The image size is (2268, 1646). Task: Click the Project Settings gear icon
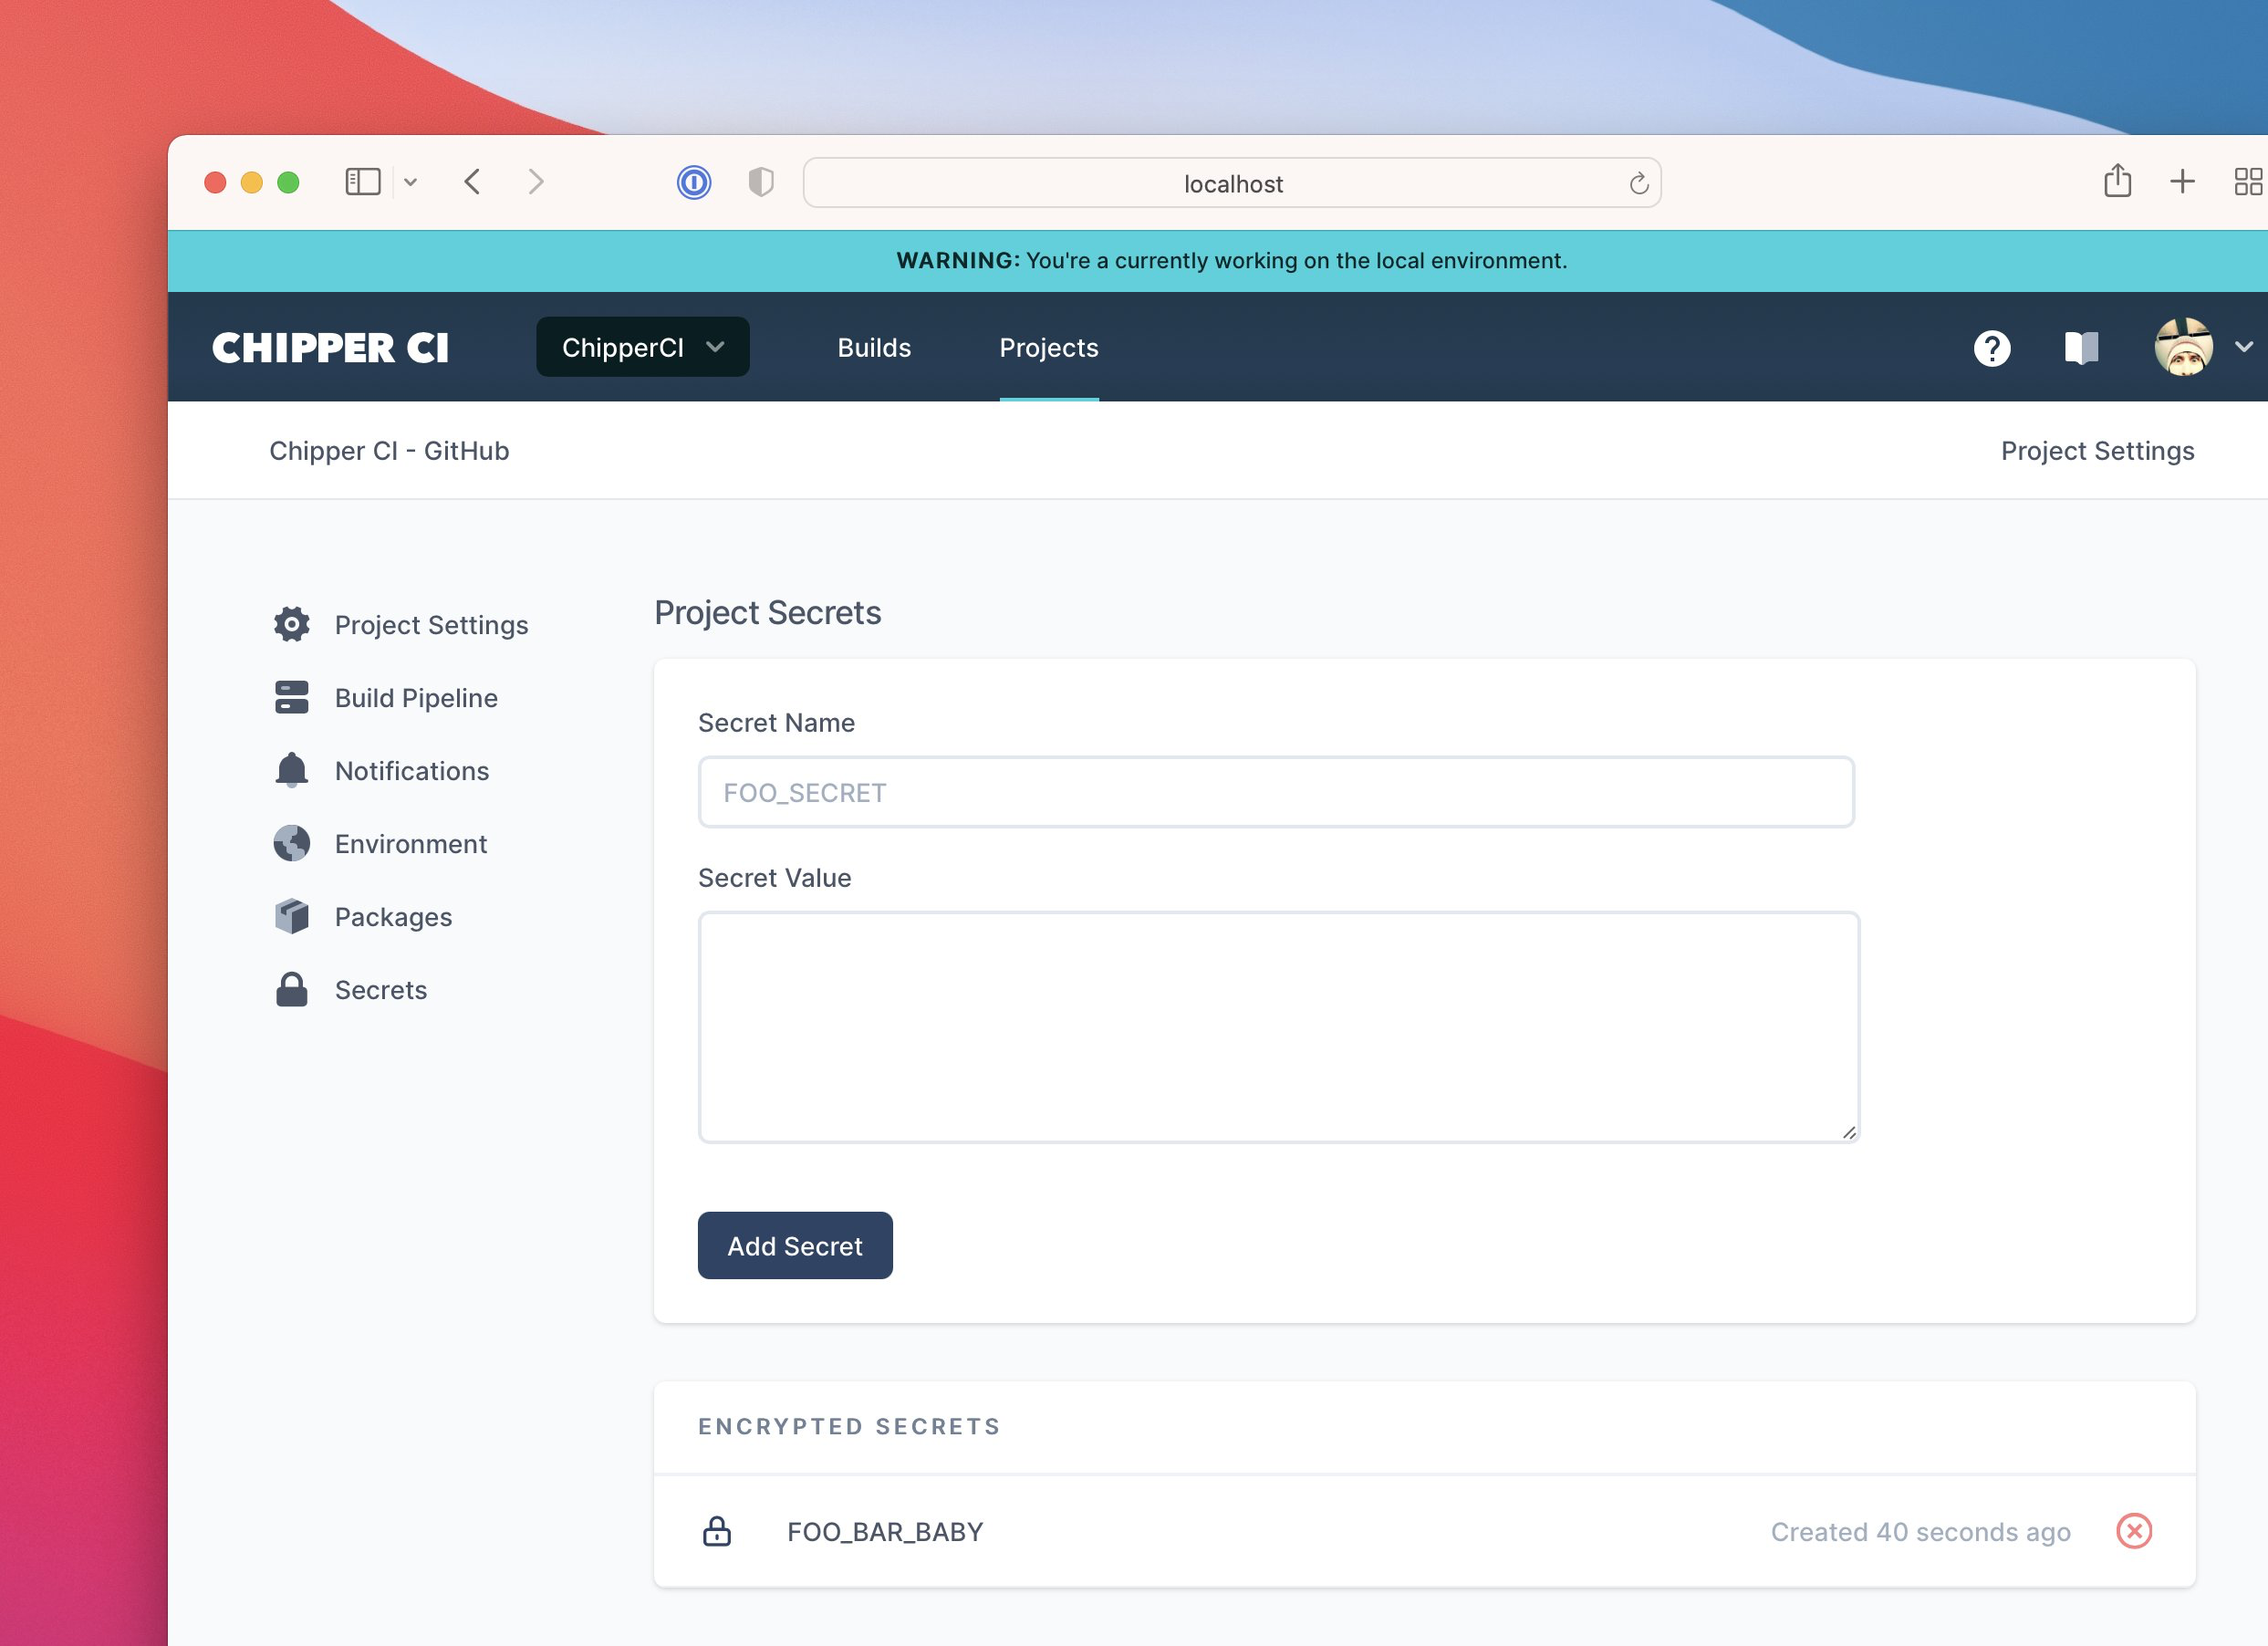[x=290, y=623]
